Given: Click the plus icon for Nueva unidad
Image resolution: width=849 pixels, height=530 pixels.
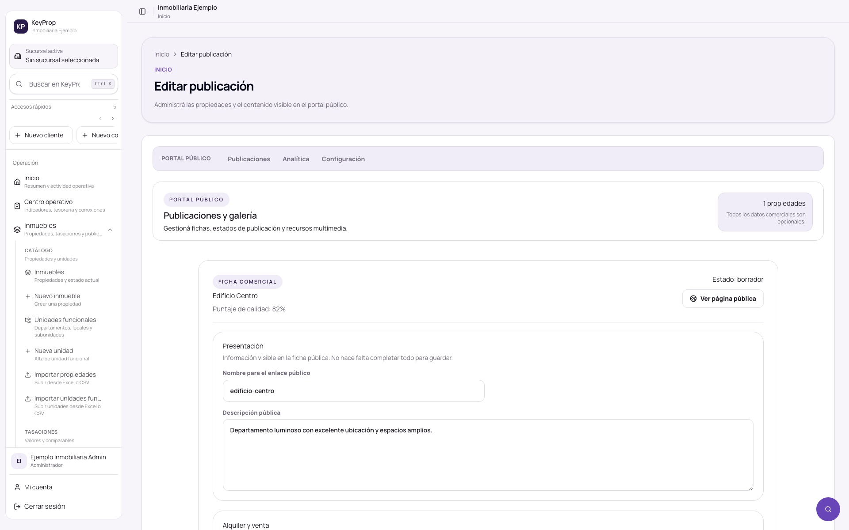Looking at the screenshot, I should (x=28, y=351).
